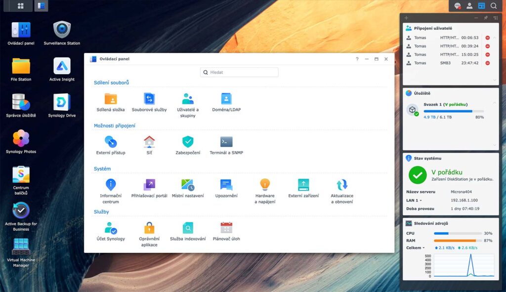This screenshot has width=506, height=292.
Task: Open Virtual Machine Manager desktop icon
Action: (x=21, y=252)
